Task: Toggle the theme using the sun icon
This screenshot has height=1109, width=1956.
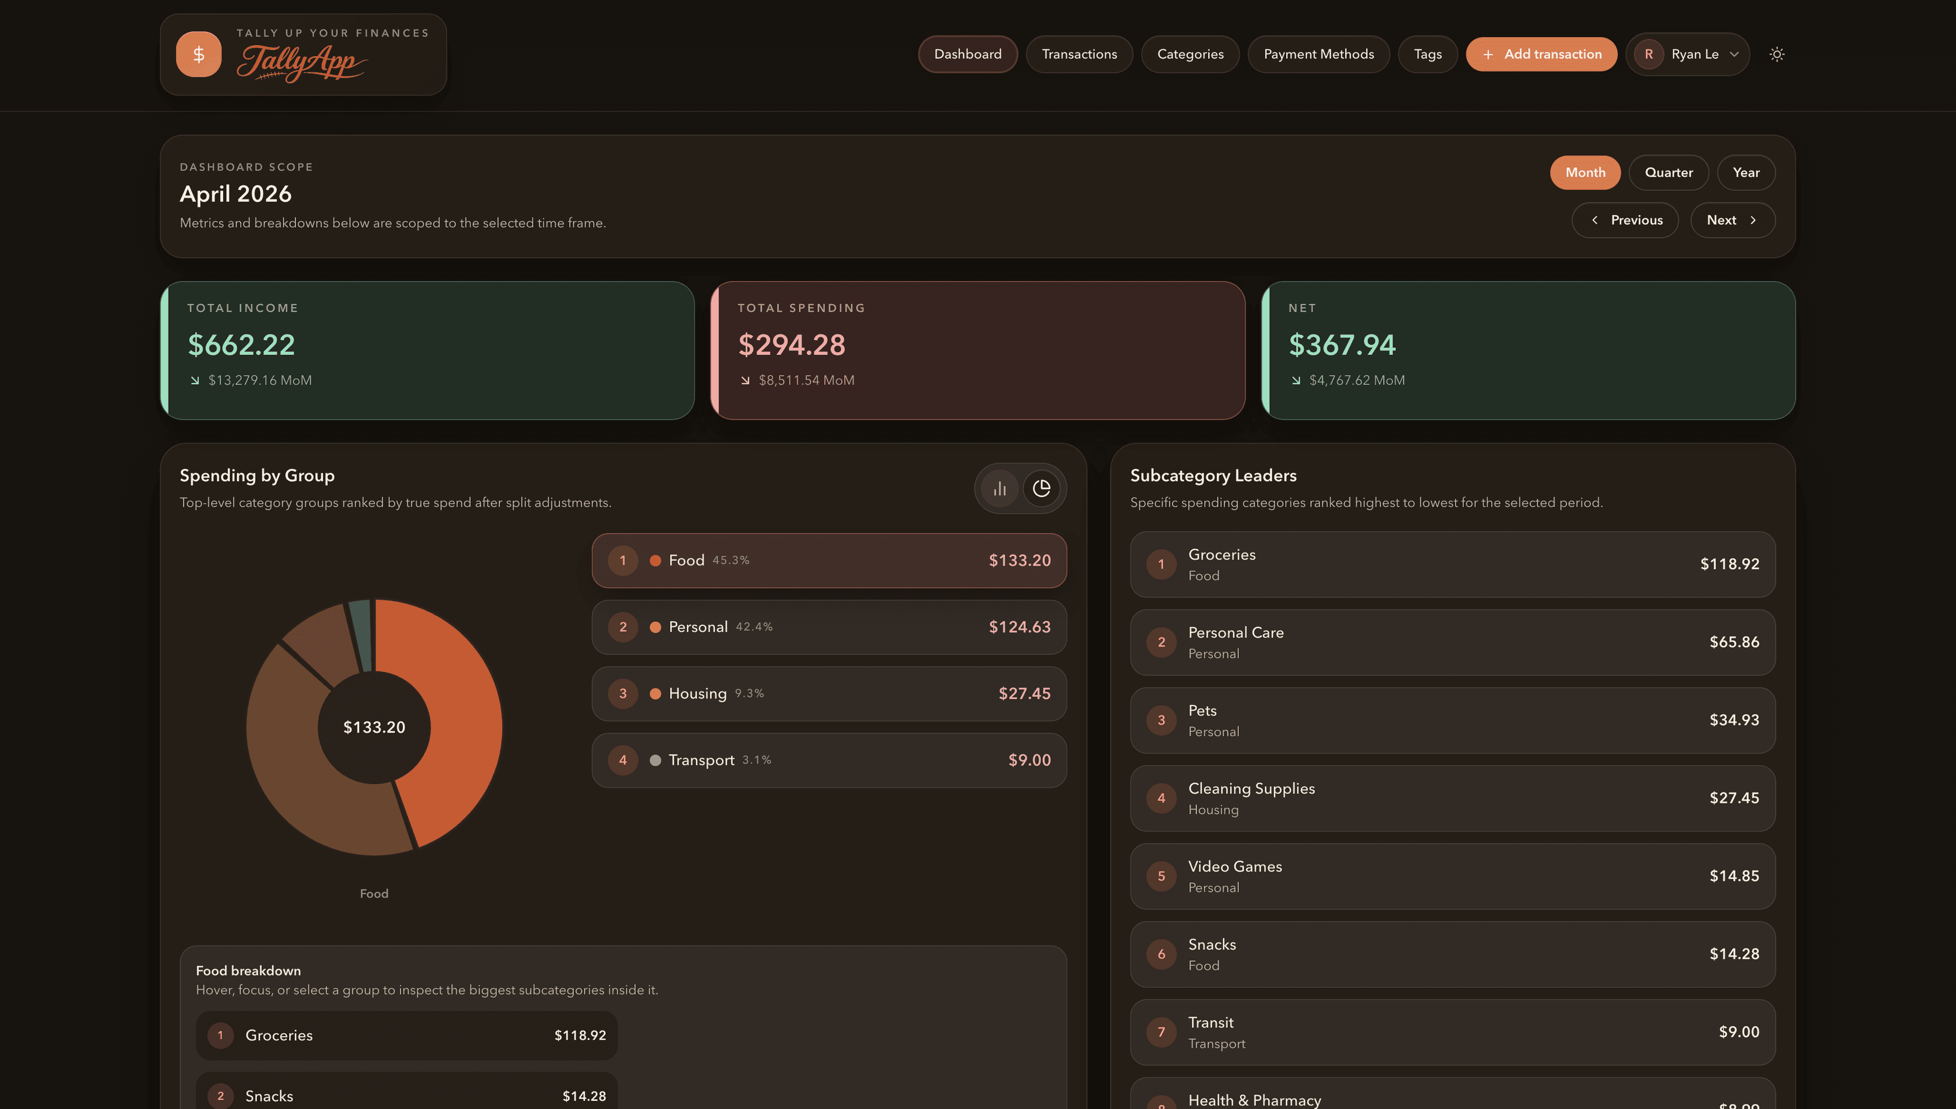Action: pos(1778,54)
